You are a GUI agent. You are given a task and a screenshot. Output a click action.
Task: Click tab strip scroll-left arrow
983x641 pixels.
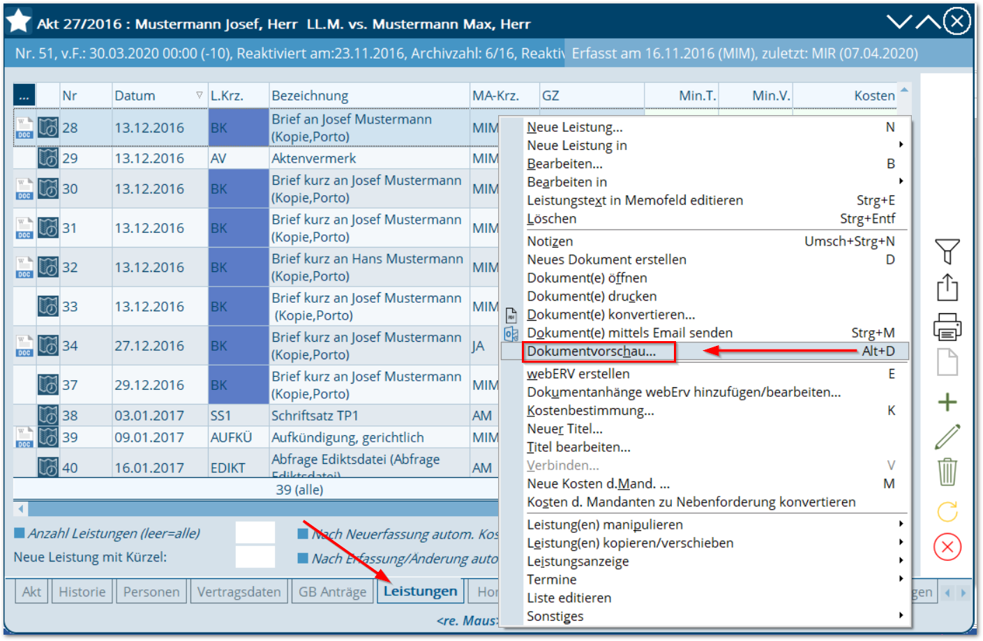point(947,593)
